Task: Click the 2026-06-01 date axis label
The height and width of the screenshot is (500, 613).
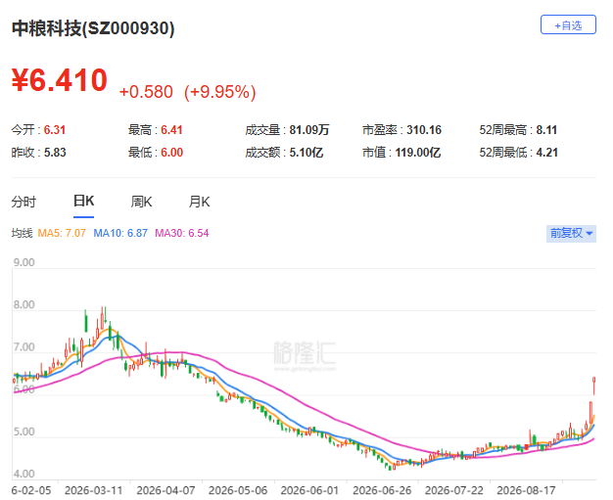Action: tap(309, 490)
